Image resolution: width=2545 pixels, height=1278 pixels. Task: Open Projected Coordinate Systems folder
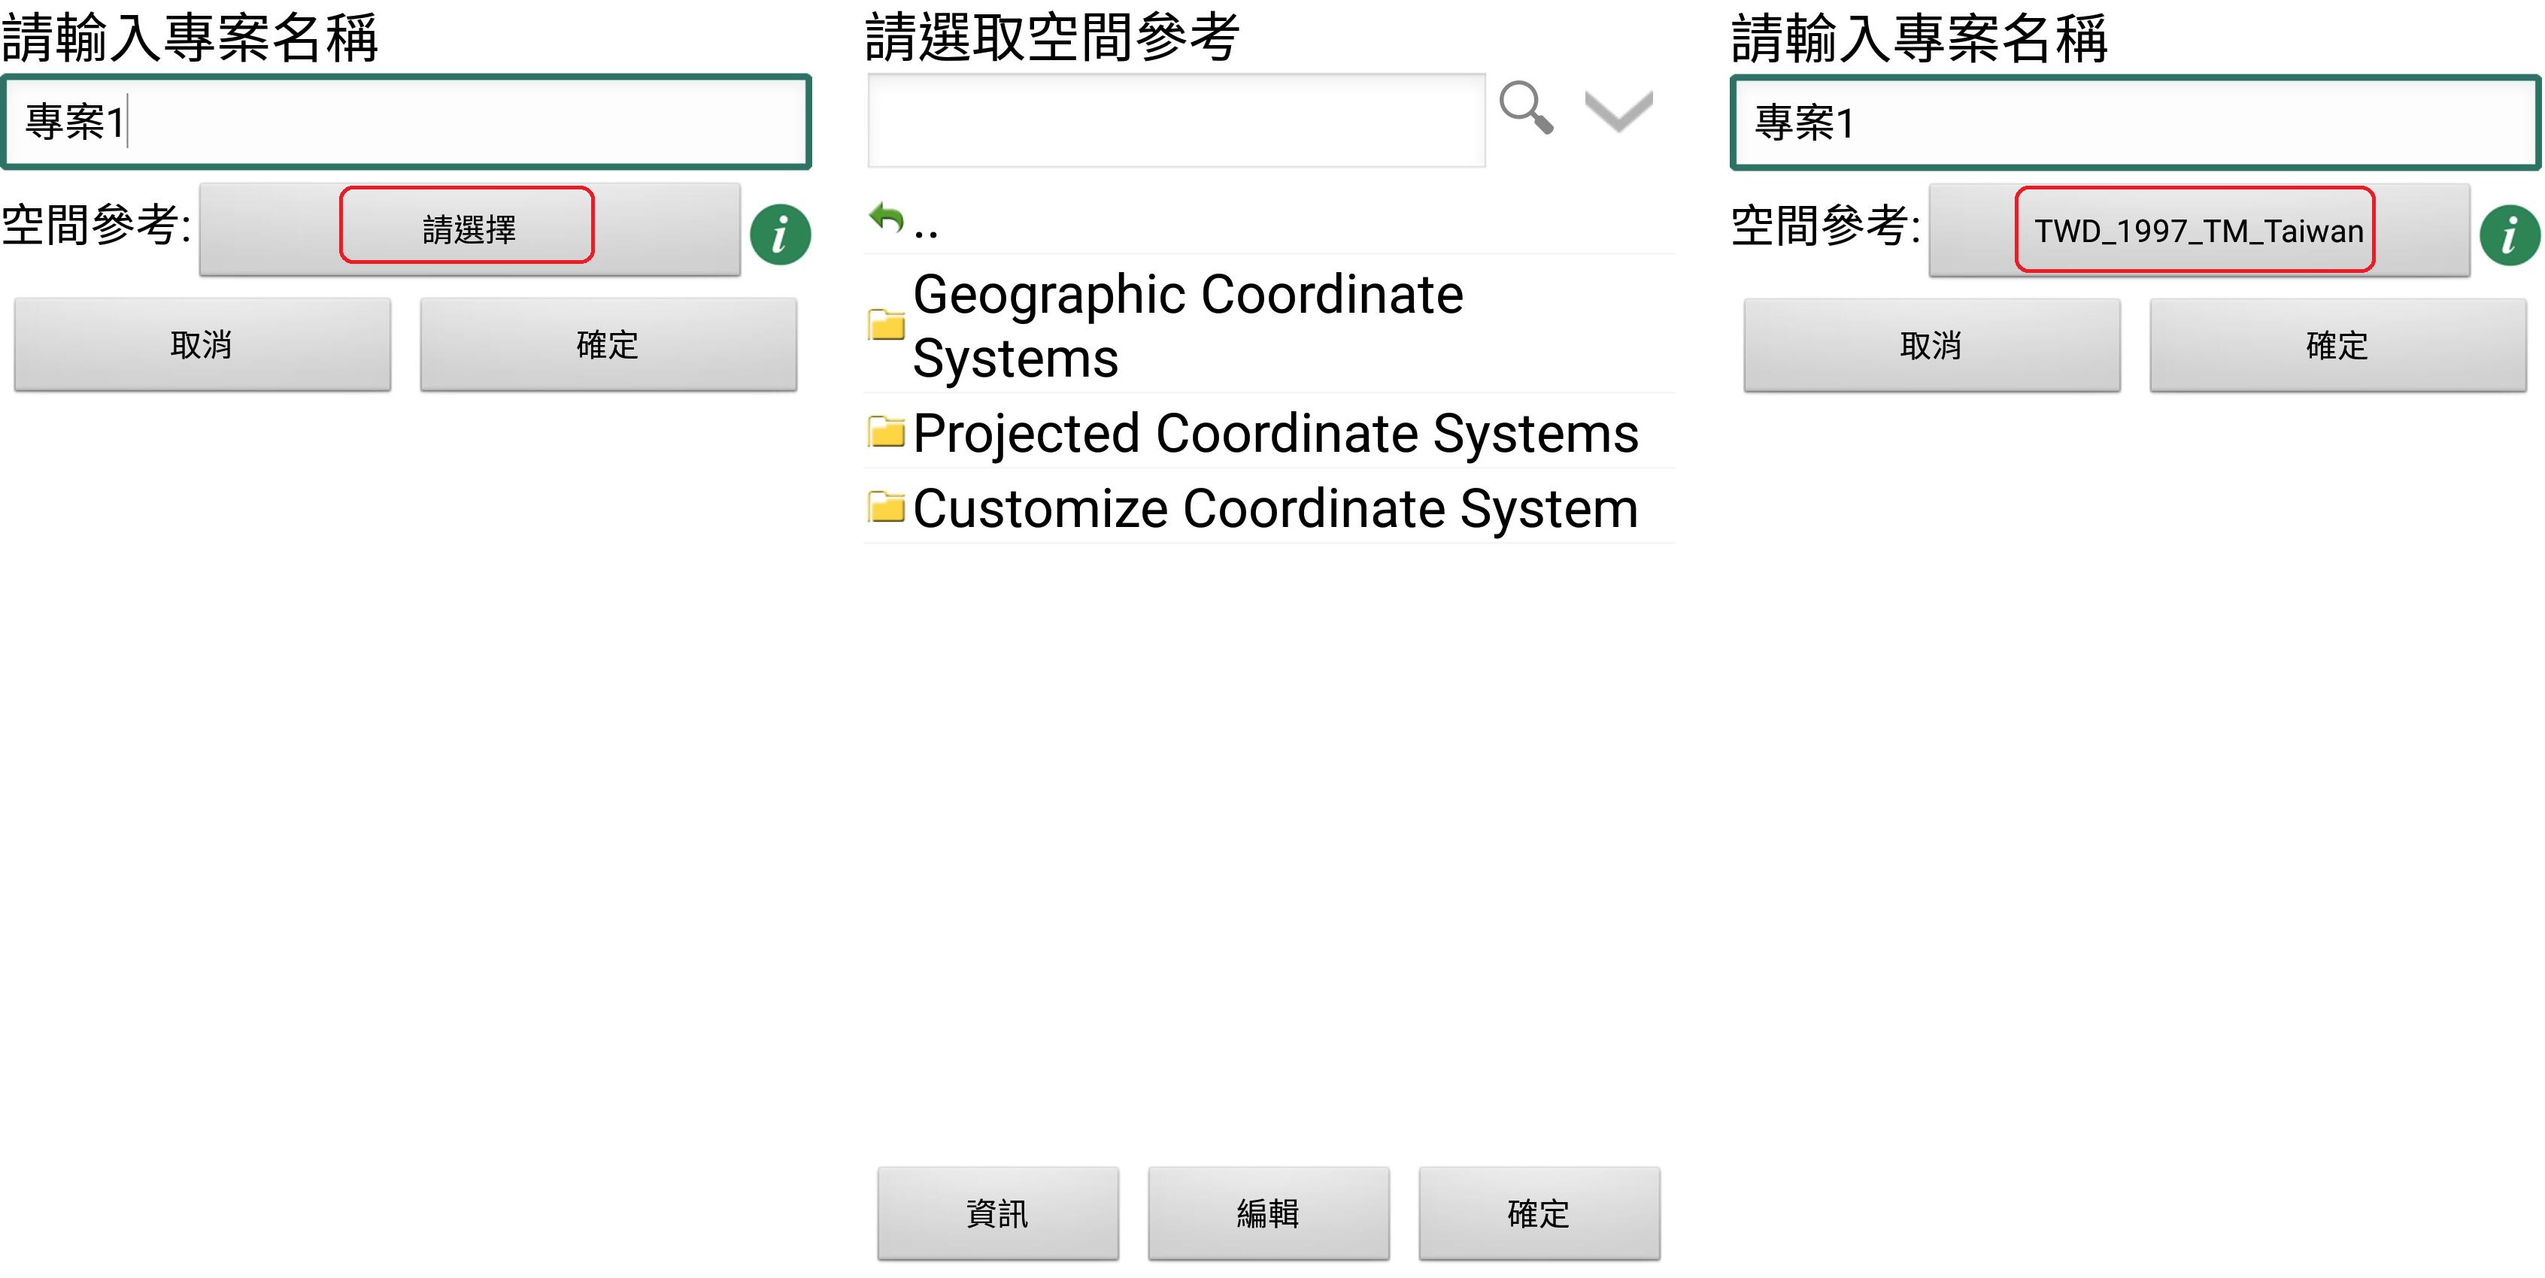pos(1273,434)
